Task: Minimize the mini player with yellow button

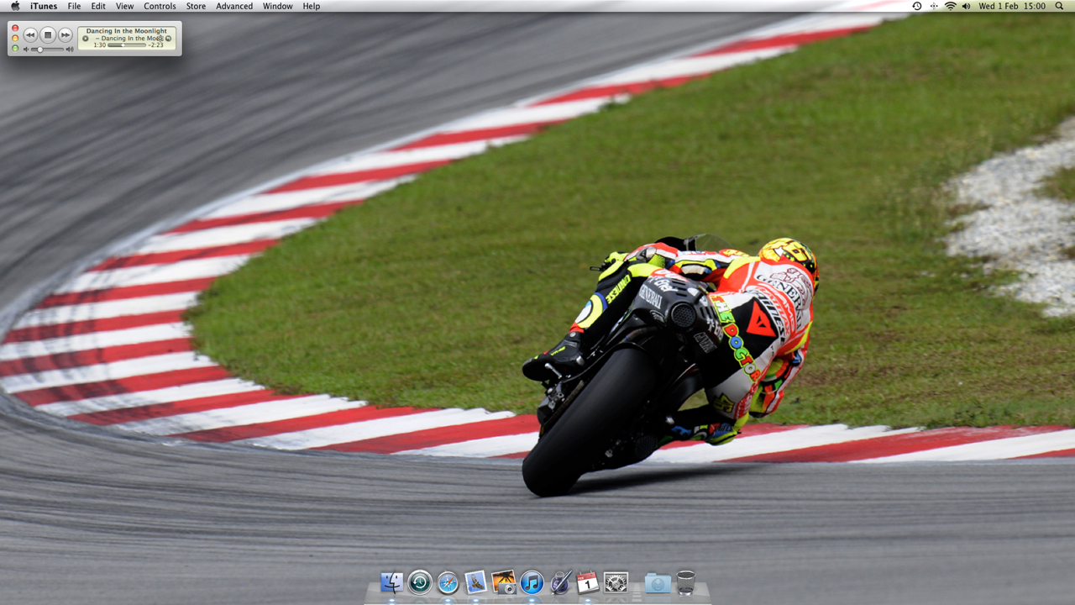Action: 15,38
